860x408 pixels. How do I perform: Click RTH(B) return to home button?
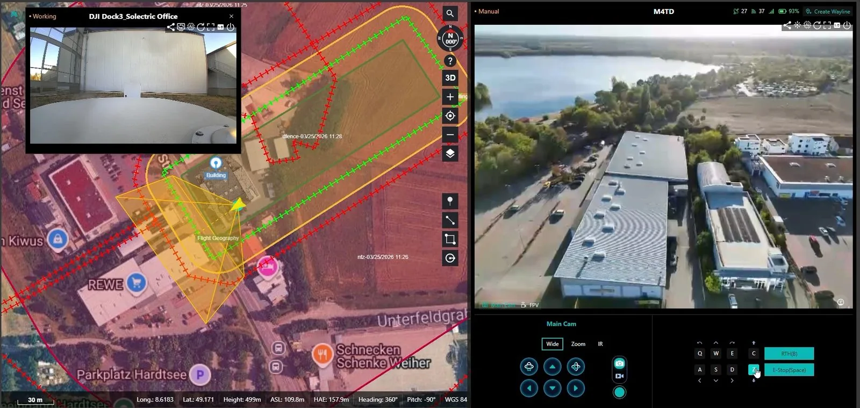coord(789,354)
